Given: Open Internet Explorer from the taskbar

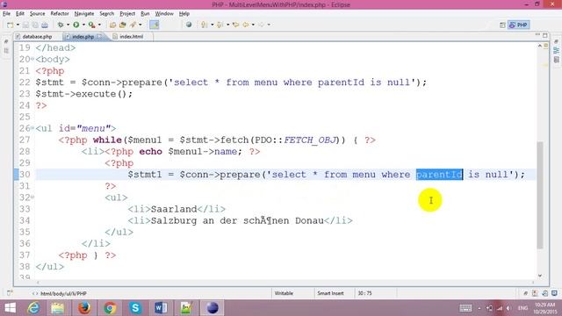Looking at the screenshot, I should (33, 308).
